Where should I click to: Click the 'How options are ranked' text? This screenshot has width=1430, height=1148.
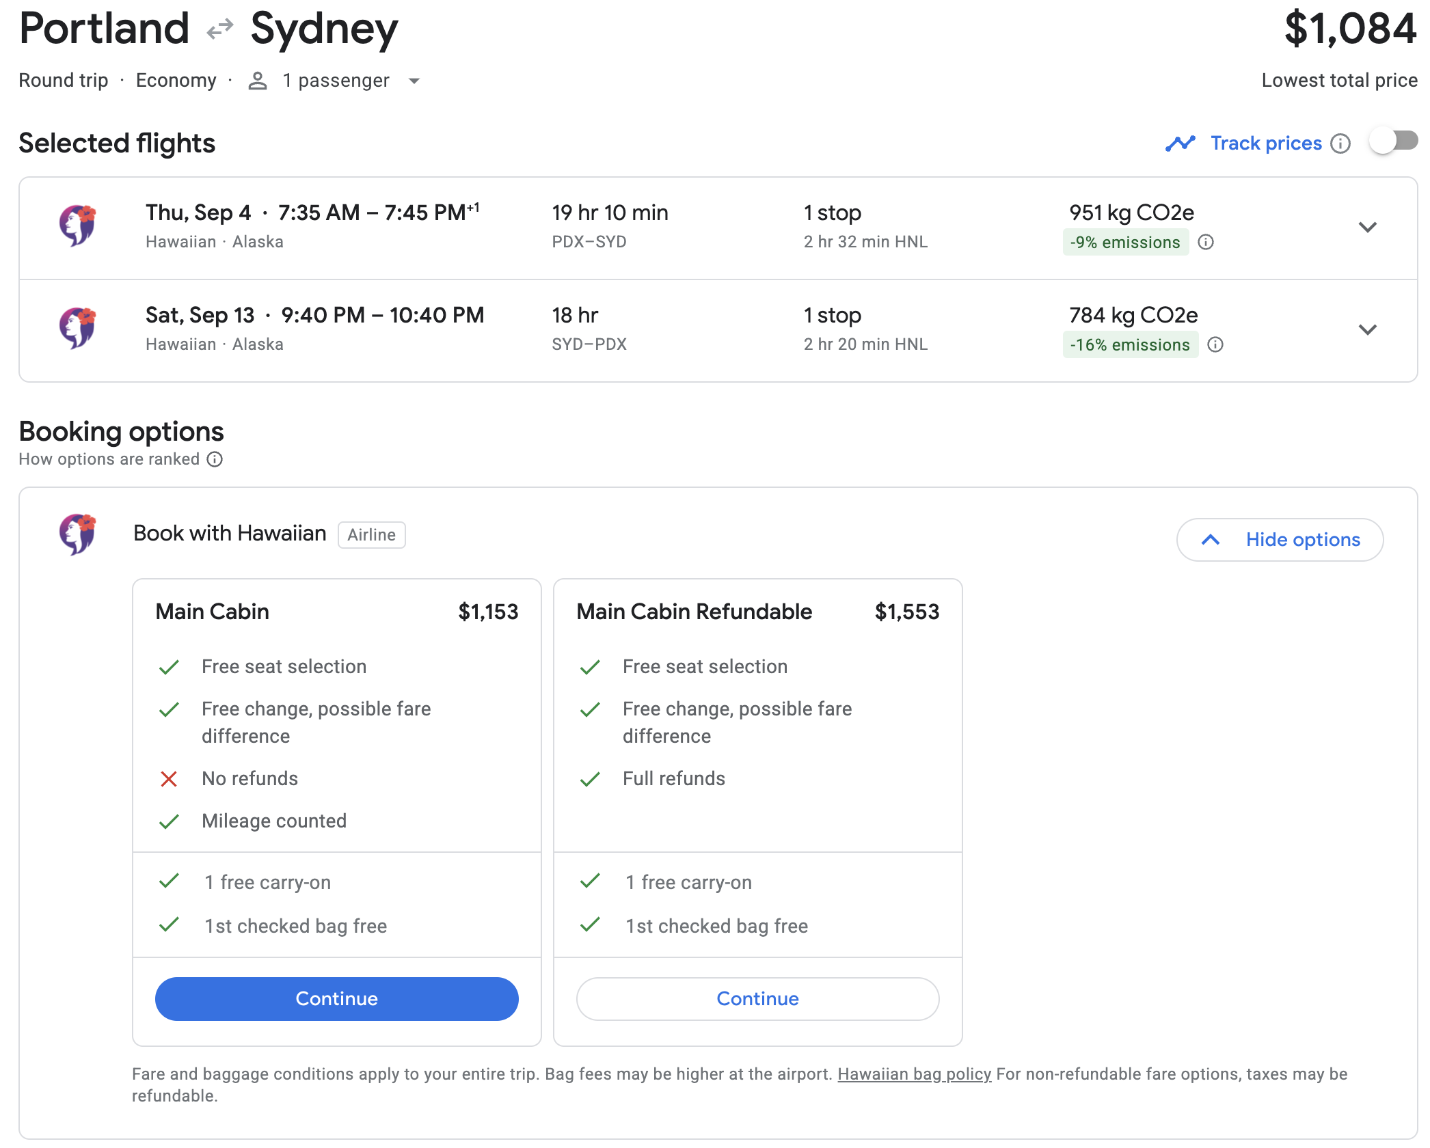pyautogui.click(x=109, y=459)
